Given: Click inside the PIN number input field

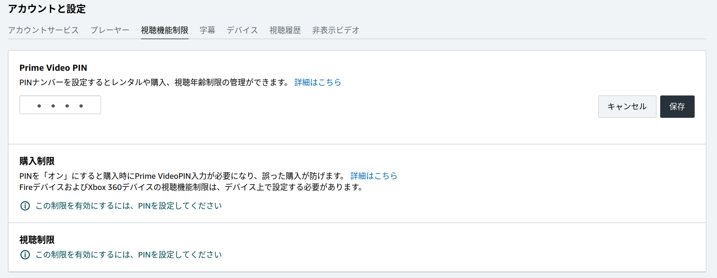Looking at the screenshot, I should (60, 104).
